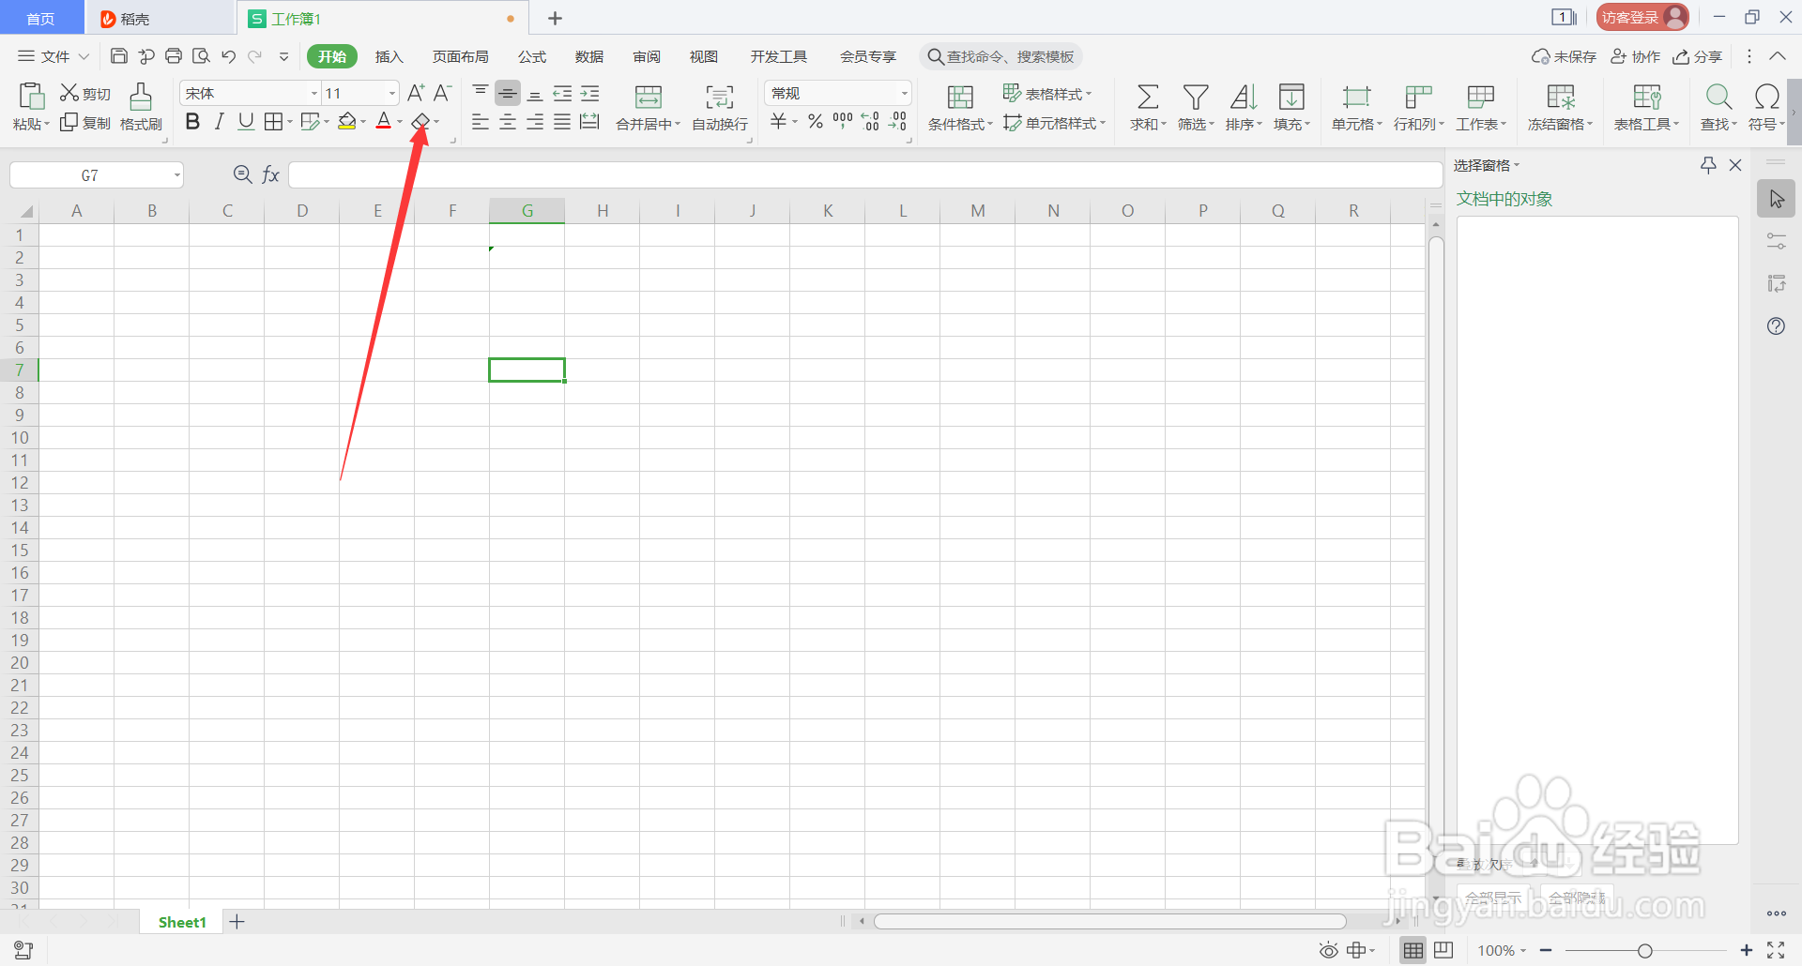Click the percent style icon
Viewport: 1802px width, 966px height.
(816, 121)
